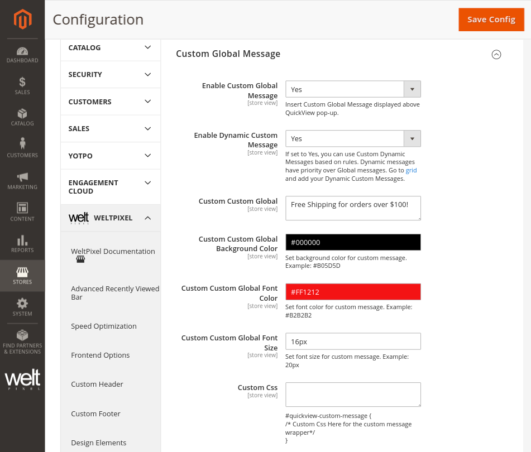This screenshot has width=531, height=452.
Task: Open Enable Custom Global Message dropdown
Action: (353, 89)
